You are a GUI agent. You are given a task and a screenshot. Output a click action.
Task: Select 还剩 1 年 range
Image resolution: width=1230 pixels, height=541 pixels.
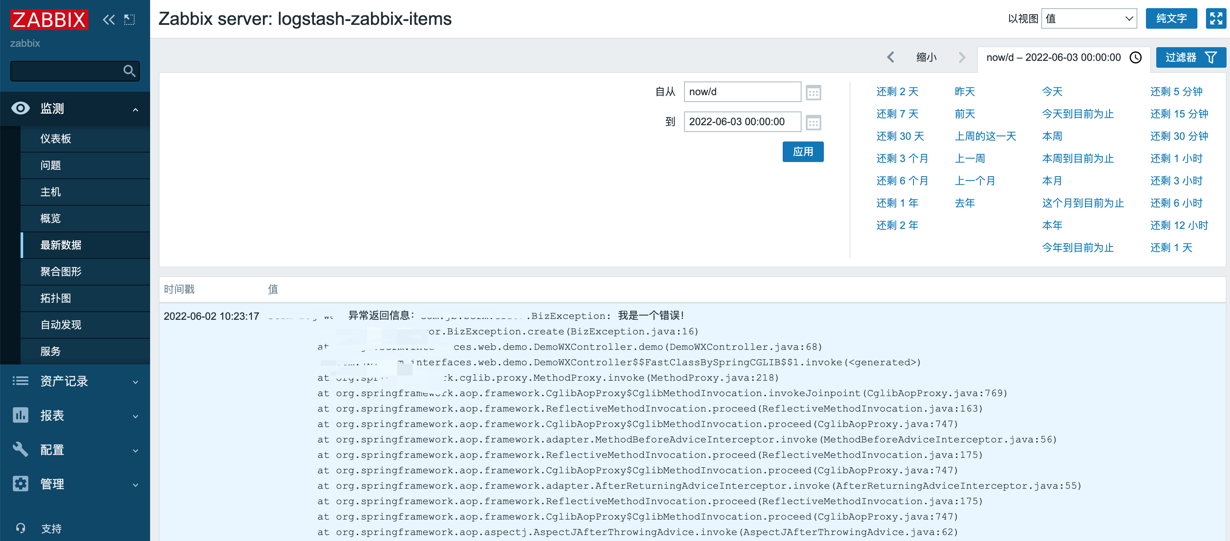897,203
